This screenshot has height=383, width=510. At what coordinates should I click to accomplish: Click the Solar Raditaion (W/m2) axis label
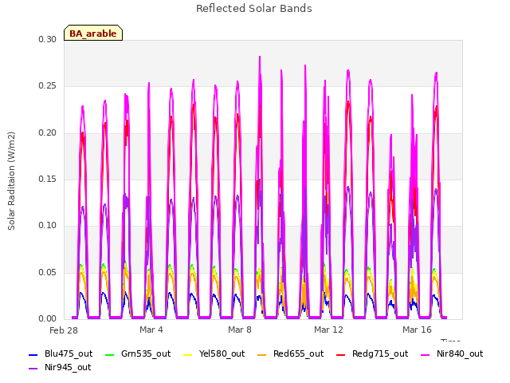(x=11, y=181)
